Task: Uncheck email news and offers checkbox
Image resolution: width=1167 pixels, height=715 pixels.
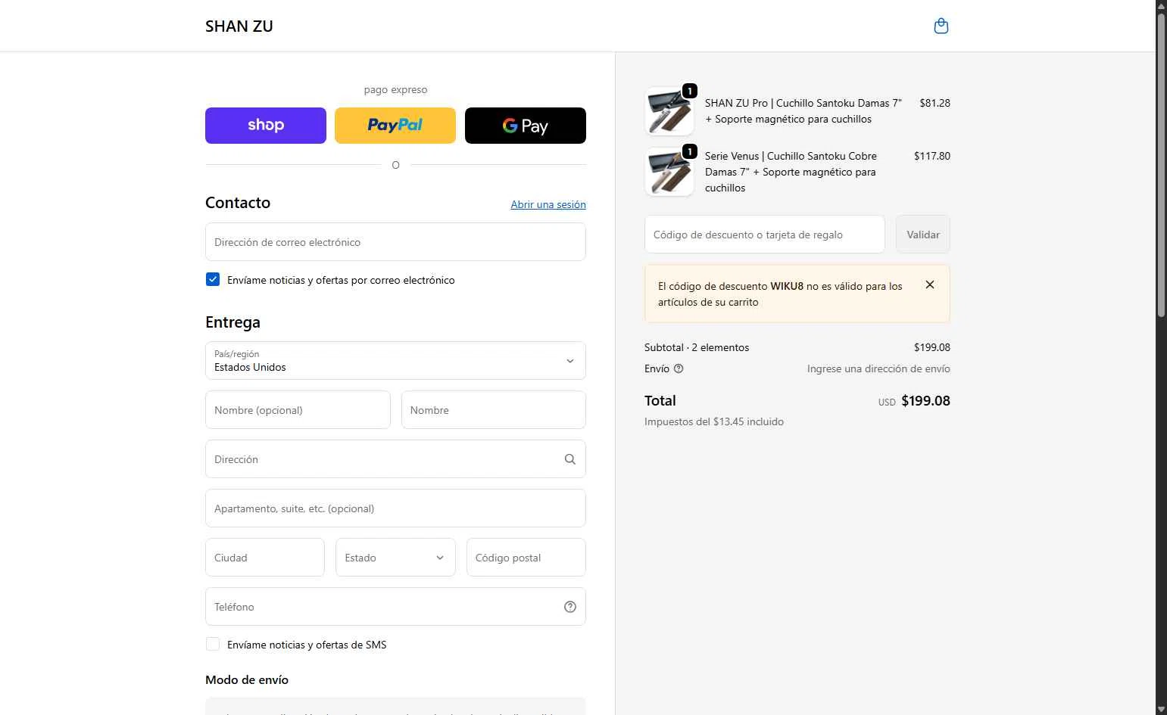Action: 213,280
